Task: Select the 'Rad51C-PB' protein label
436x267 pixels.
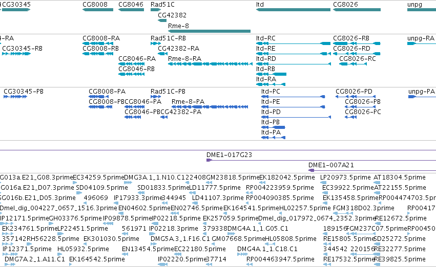Action: [168, 92]
